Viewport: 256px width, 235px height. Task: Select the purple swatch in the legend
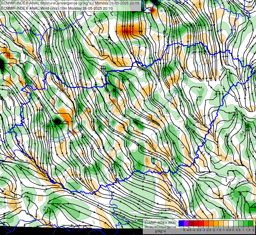click(186, 223)
